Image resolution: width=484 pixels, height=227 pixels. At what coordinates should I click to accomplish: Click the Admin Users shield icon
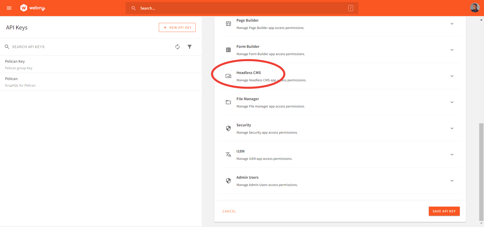pos(228,181)
